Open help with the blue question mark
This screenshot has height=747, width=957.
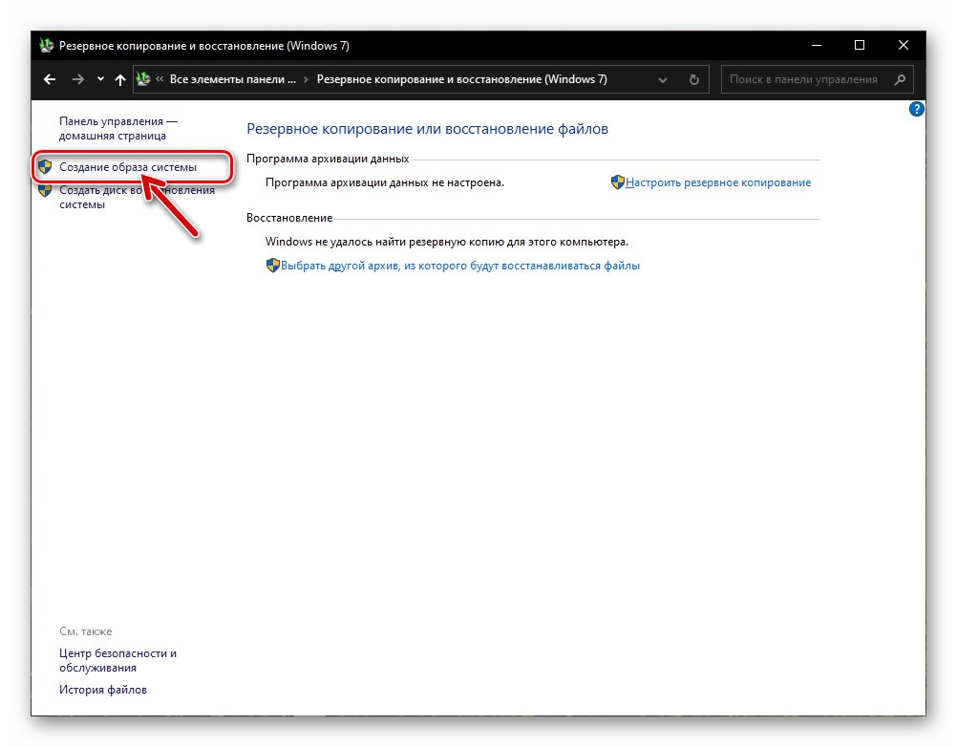(917, 110)
